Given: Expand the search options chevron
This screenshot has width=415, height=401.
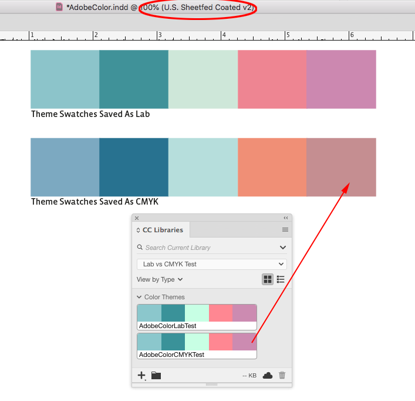Looking at the screenshot, I should coord(283,248).
